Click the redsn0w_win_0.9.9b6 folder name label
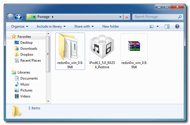Screen dimensions: 190x125 70,65
